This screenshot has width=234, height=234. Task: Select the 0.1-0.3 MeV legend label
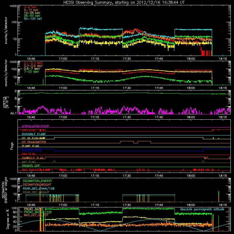coord(33,63)
